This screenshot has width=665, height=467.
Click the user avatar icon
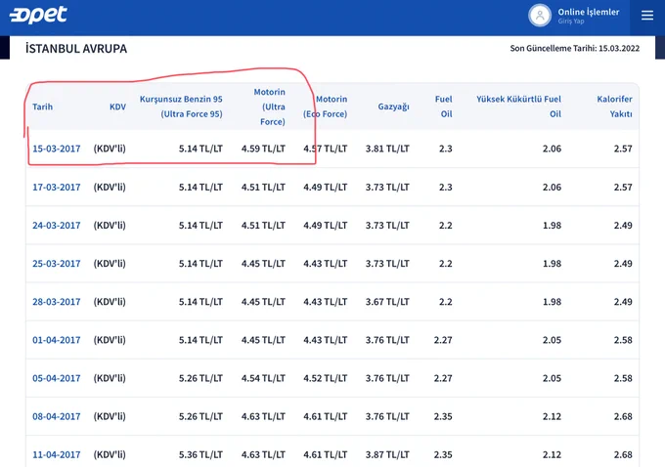click(540, 16)
